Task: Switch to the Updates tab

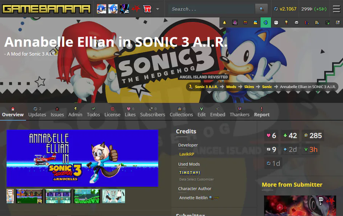Action: tap(37, 112)
